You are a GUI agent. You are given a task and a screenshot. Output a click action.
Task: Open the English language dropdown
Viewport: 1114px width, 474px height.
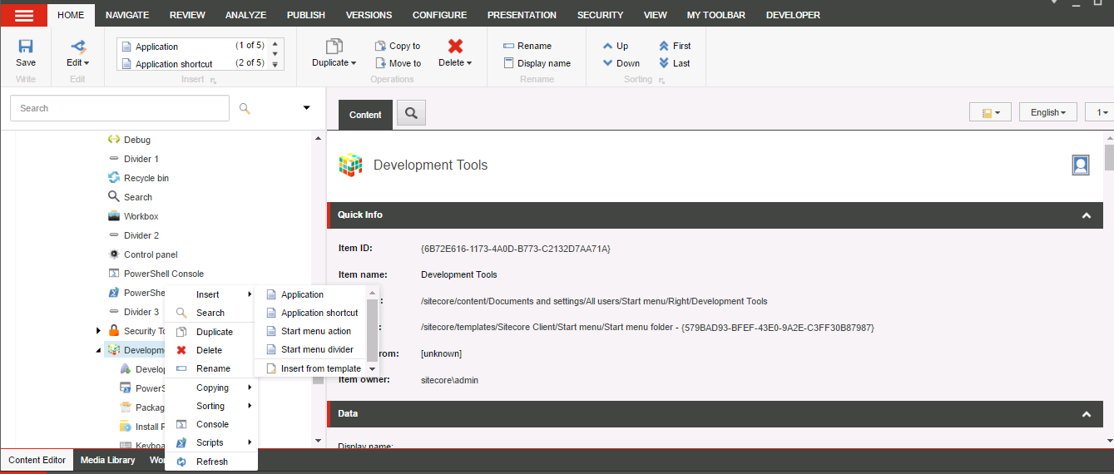[1047, 112]
